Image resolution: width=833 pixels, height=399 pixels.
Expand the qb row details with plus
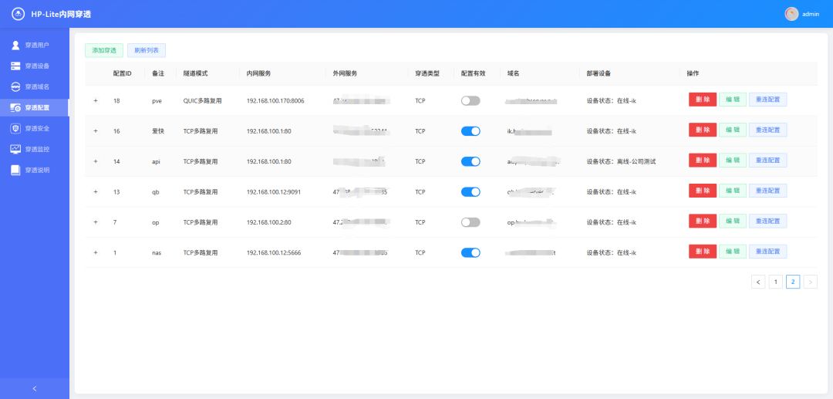(96, 191)
